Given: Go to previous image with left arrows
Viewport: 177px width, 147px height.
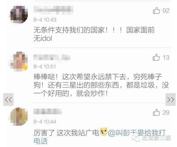Looking at the screenshot, I should pos(8,100).
